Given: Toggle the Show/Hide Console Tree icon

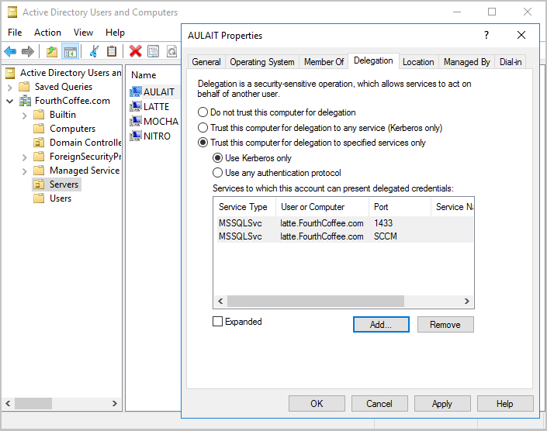Looking at the screenshot, I should (70, 52).
